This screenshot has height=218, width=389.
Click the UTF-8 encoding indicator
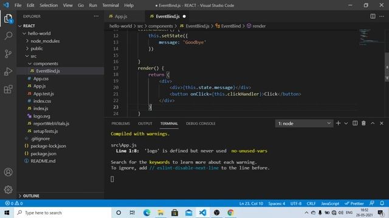tap(296, 203)
